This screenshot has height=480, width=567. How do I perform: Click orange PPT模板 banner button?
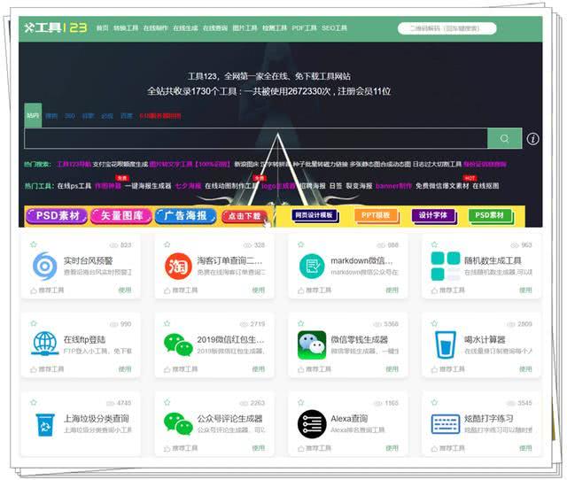376,215
